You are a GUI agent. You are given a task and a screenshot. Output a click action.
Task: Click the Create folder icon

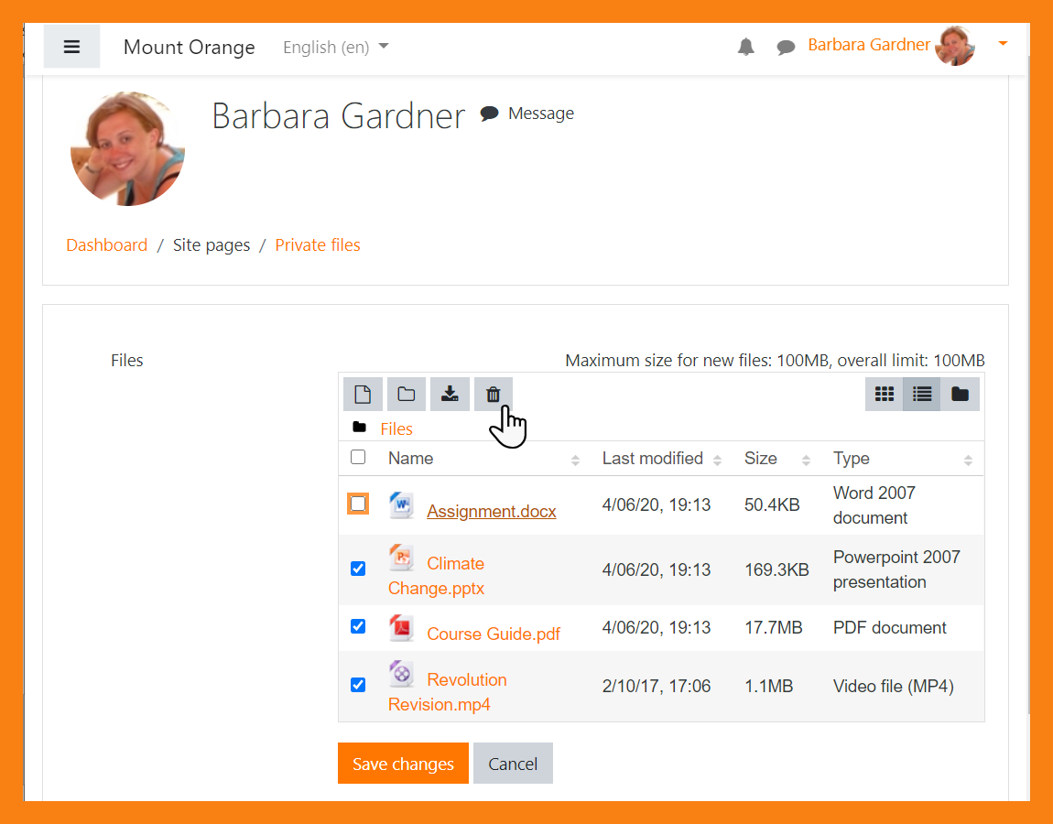(407, 395)
